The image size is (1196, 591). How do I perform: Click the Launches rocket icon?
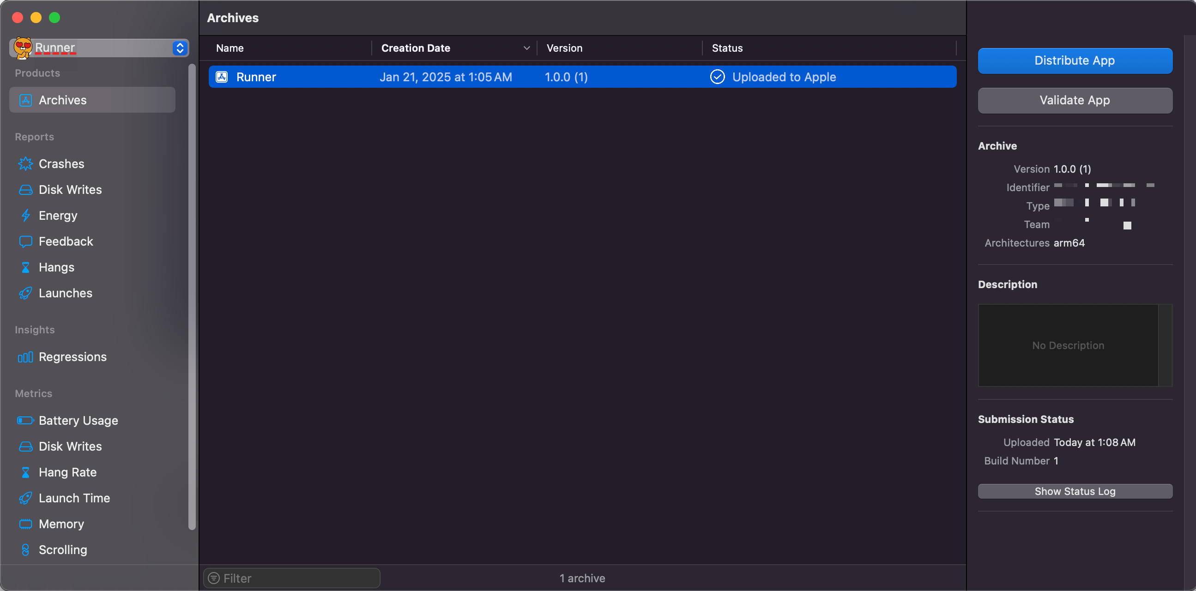pyautogui.click(x=25, y=293)
